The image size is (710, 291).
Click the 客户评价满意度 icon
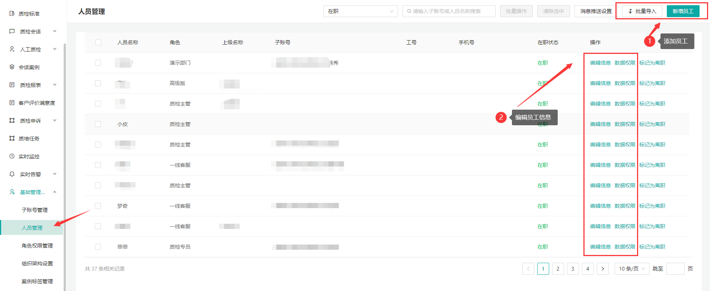click(x=12, y=103)
